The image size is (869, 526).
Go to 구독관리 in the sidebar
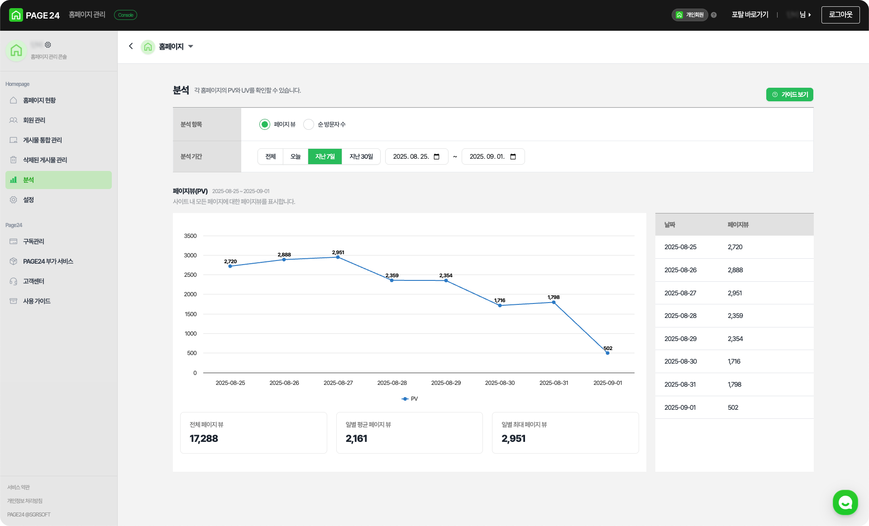point(33,242)
